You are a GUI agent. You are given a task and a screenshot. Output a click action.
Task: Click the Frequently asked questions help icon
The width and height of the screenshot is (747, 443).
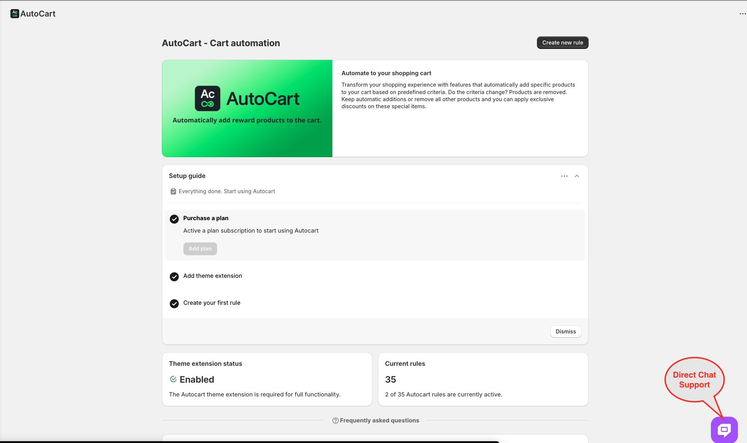click(x=335, y=420)
